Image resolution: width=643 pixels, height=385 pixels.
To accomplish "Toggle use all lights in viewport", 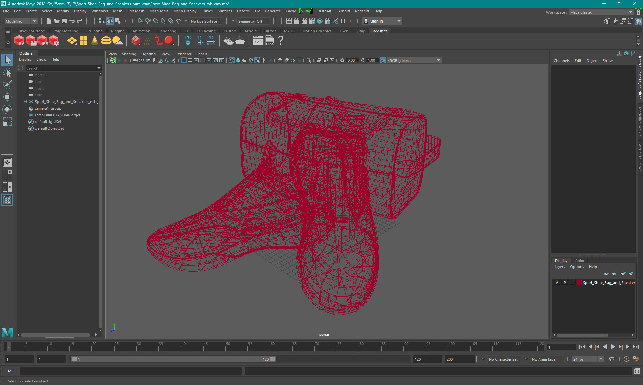I will click(x=264, y=60).
